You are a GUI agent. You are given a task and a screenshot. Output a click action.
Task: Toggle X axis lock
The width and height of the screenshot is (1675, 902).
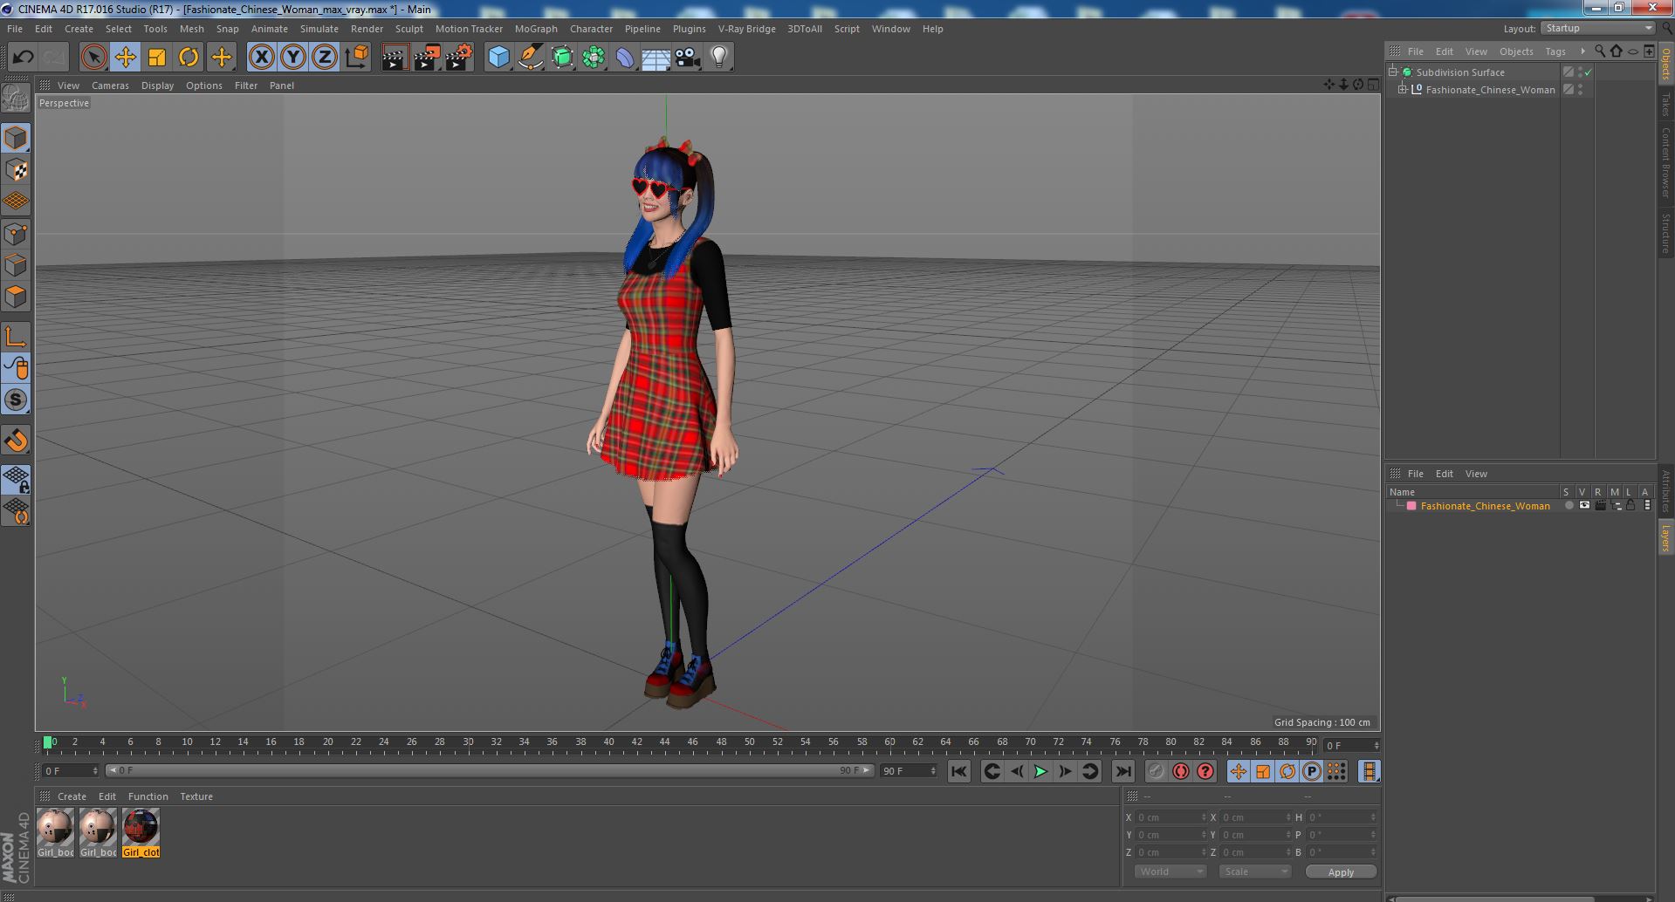(261, 58)
